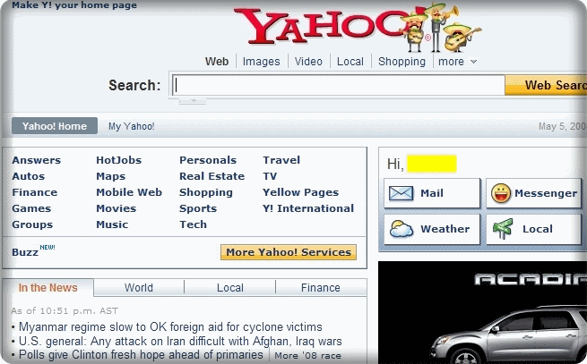The height and width of the screenshot is (364, 587).
Task: Click the 'As of 10:51 p.m. AST' timestamp
Action: pos(65,311)
